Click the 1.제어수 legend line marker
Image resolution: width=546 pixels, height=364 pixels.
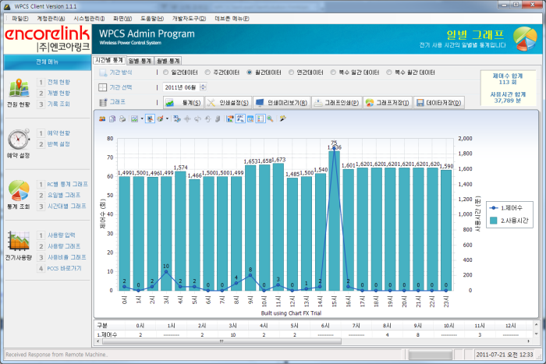[494, 208]
